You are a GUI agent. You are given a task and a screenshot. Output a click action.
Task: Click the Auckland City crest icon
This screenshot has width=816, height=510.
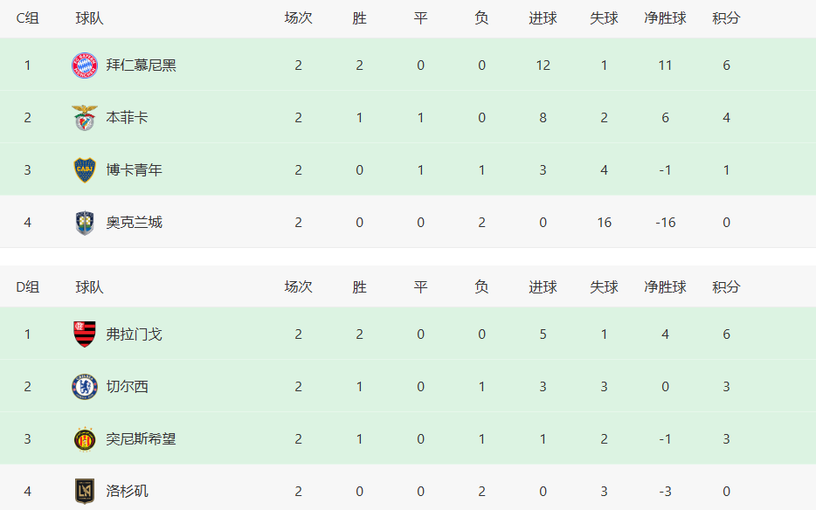(84, 223)
